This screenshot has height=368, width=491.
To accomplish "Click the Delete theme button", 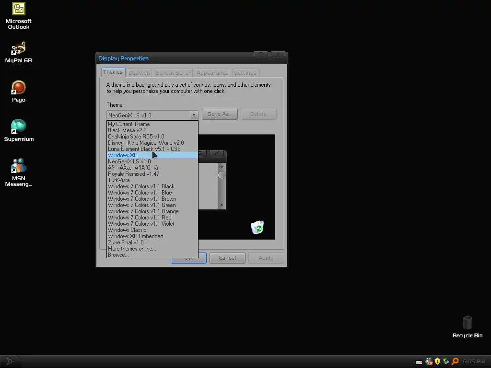I will [258, 114].
